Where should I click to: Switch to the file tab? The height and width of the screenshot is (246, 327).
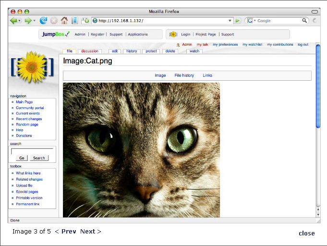(x=70, y=51)
